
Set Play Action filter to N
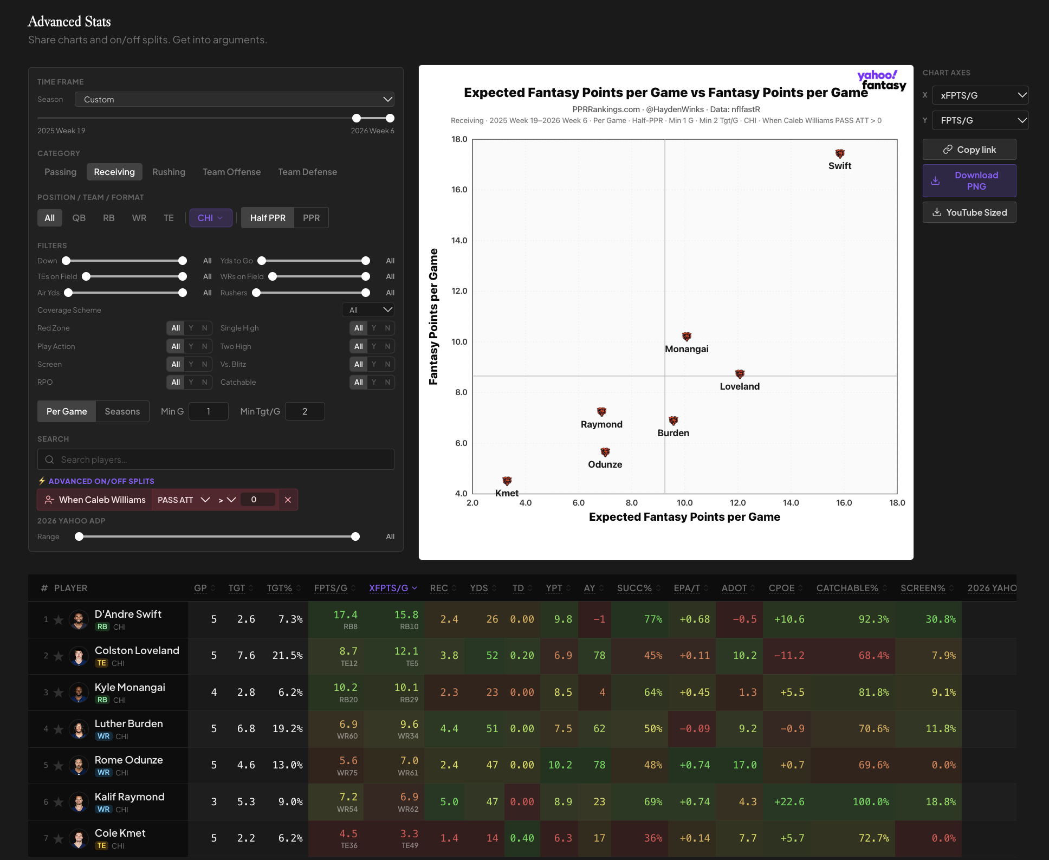pos(204,346)
